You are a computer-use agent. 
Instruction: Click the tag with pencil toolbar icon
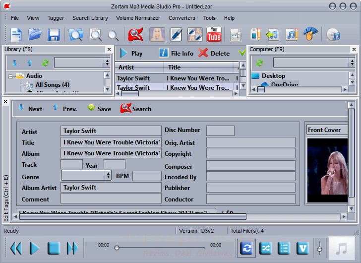[x=255, y=34]
